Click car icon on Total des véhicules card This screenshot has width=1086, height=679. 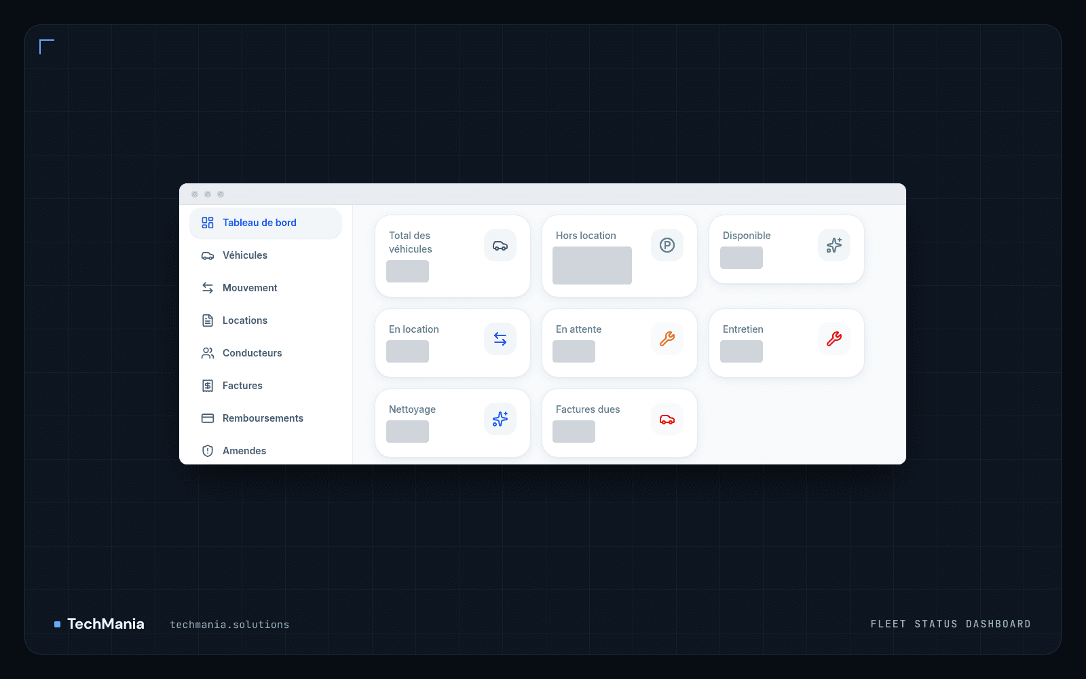[x=500, y=245]
